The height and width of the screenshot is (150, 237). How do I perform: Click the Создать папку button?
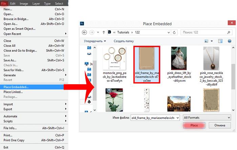coord(124,41)
